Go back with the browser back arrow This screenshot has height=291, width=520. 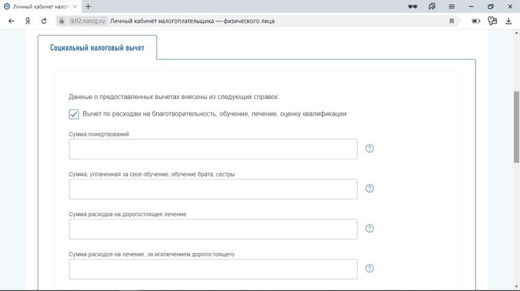(11, 21)
